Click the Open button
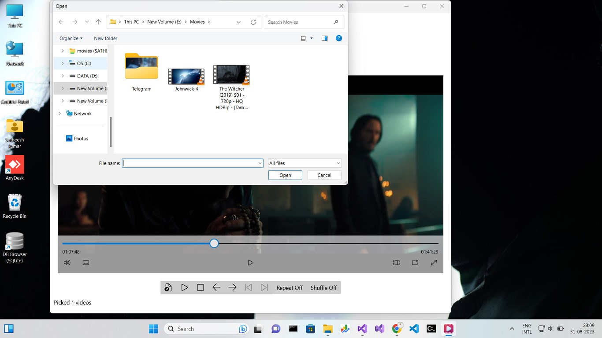Screen dimensions: 602x338 (x=285, y=175)
